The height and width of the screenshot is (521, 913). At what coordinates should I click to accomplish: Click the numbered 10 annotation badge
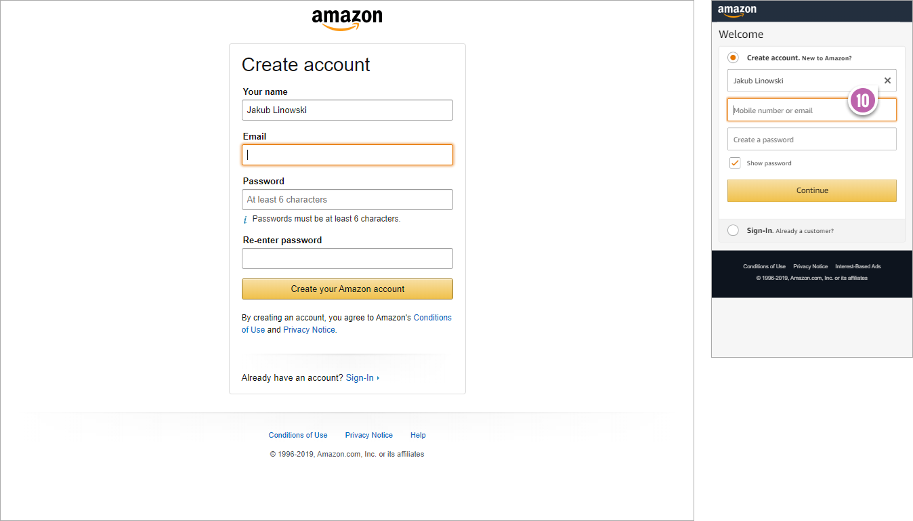pos(863,100)
